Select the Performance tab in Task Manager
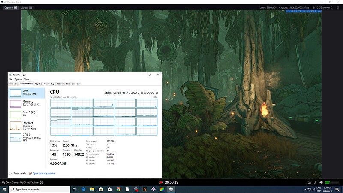This screenshot has width=343, height=193. coord(26,84)
